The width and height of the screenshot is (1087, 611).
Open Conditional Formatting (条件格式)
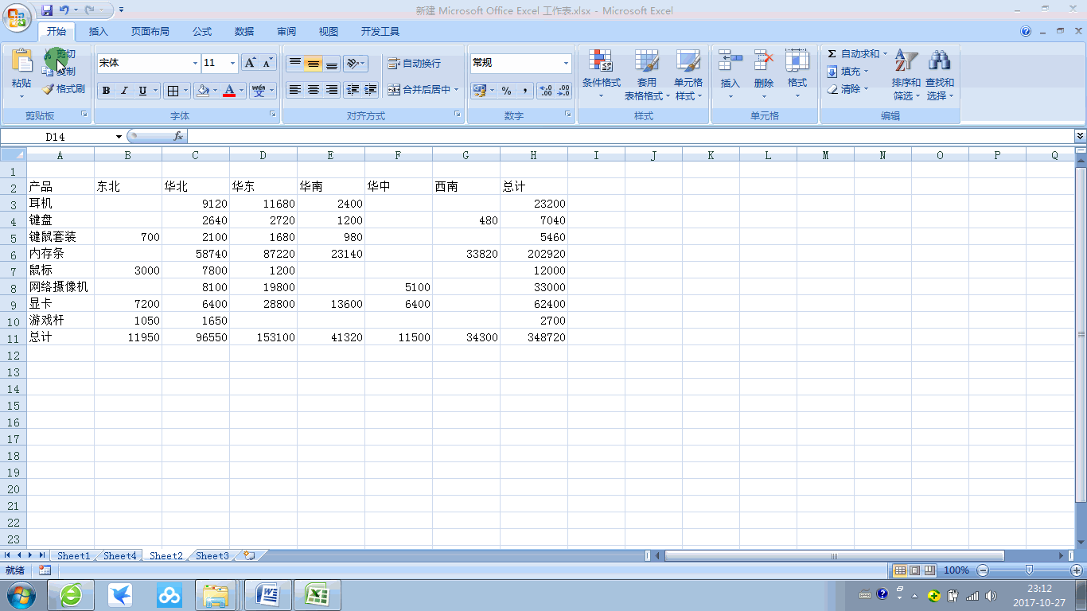[x=601, y=62]
